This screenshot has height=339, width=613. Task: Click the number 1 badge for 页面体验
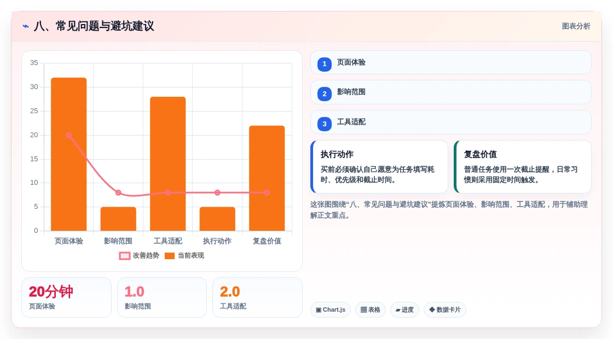point(325,64)
